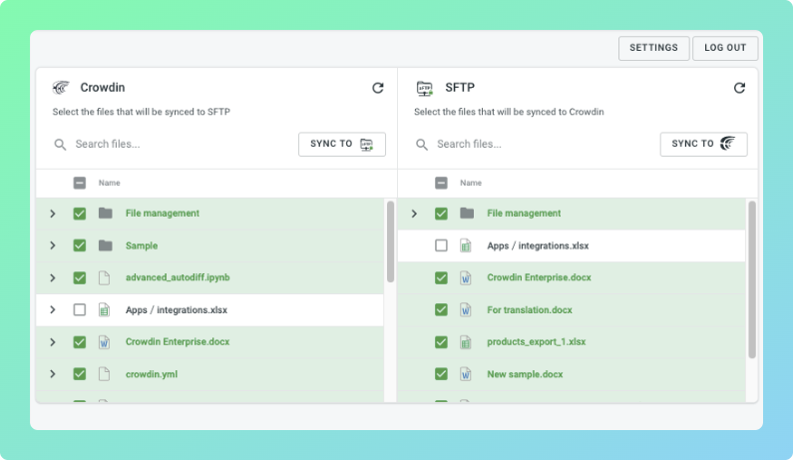Uncheck For translation.docx checkbox
The width and height of the screenshot is (793, 460).
pos(441,309)
